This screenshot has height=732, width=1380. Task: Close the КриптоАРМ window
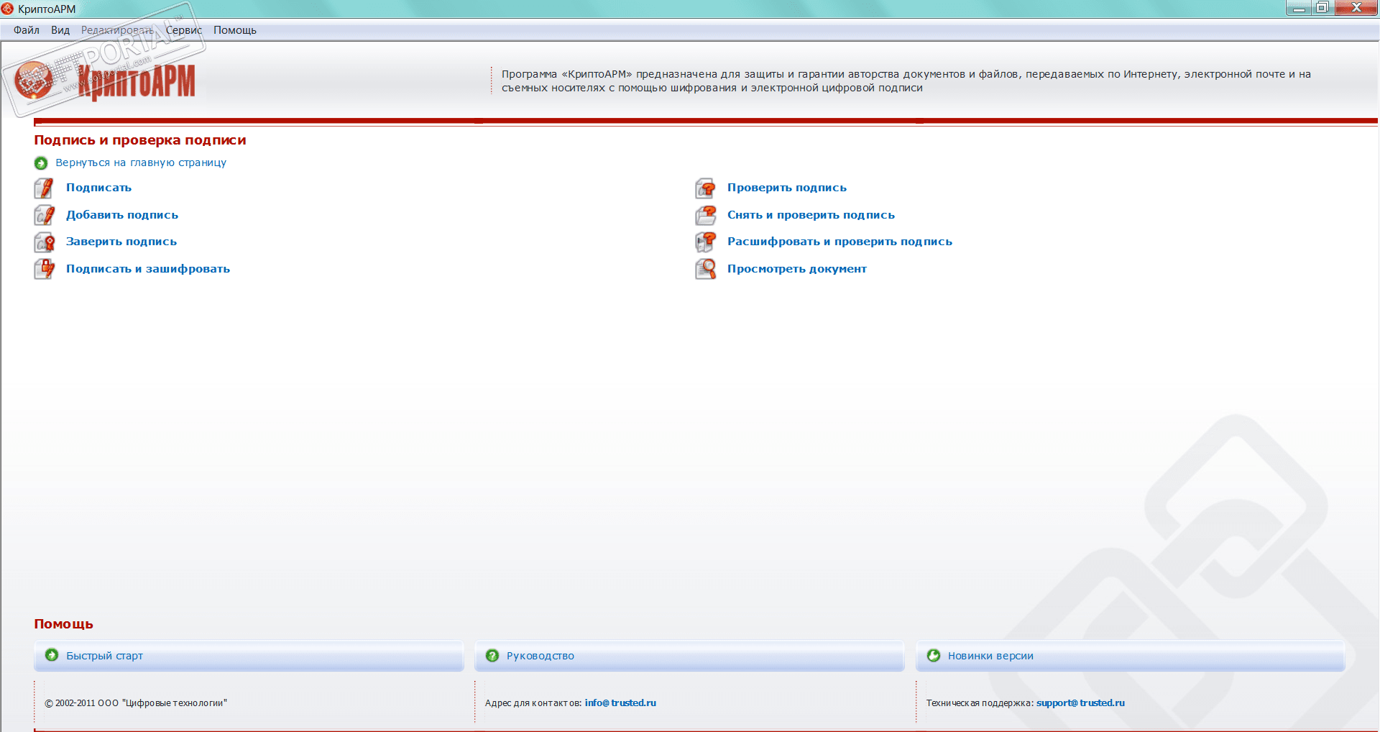pyautogui.click(x=1356, y=8)
